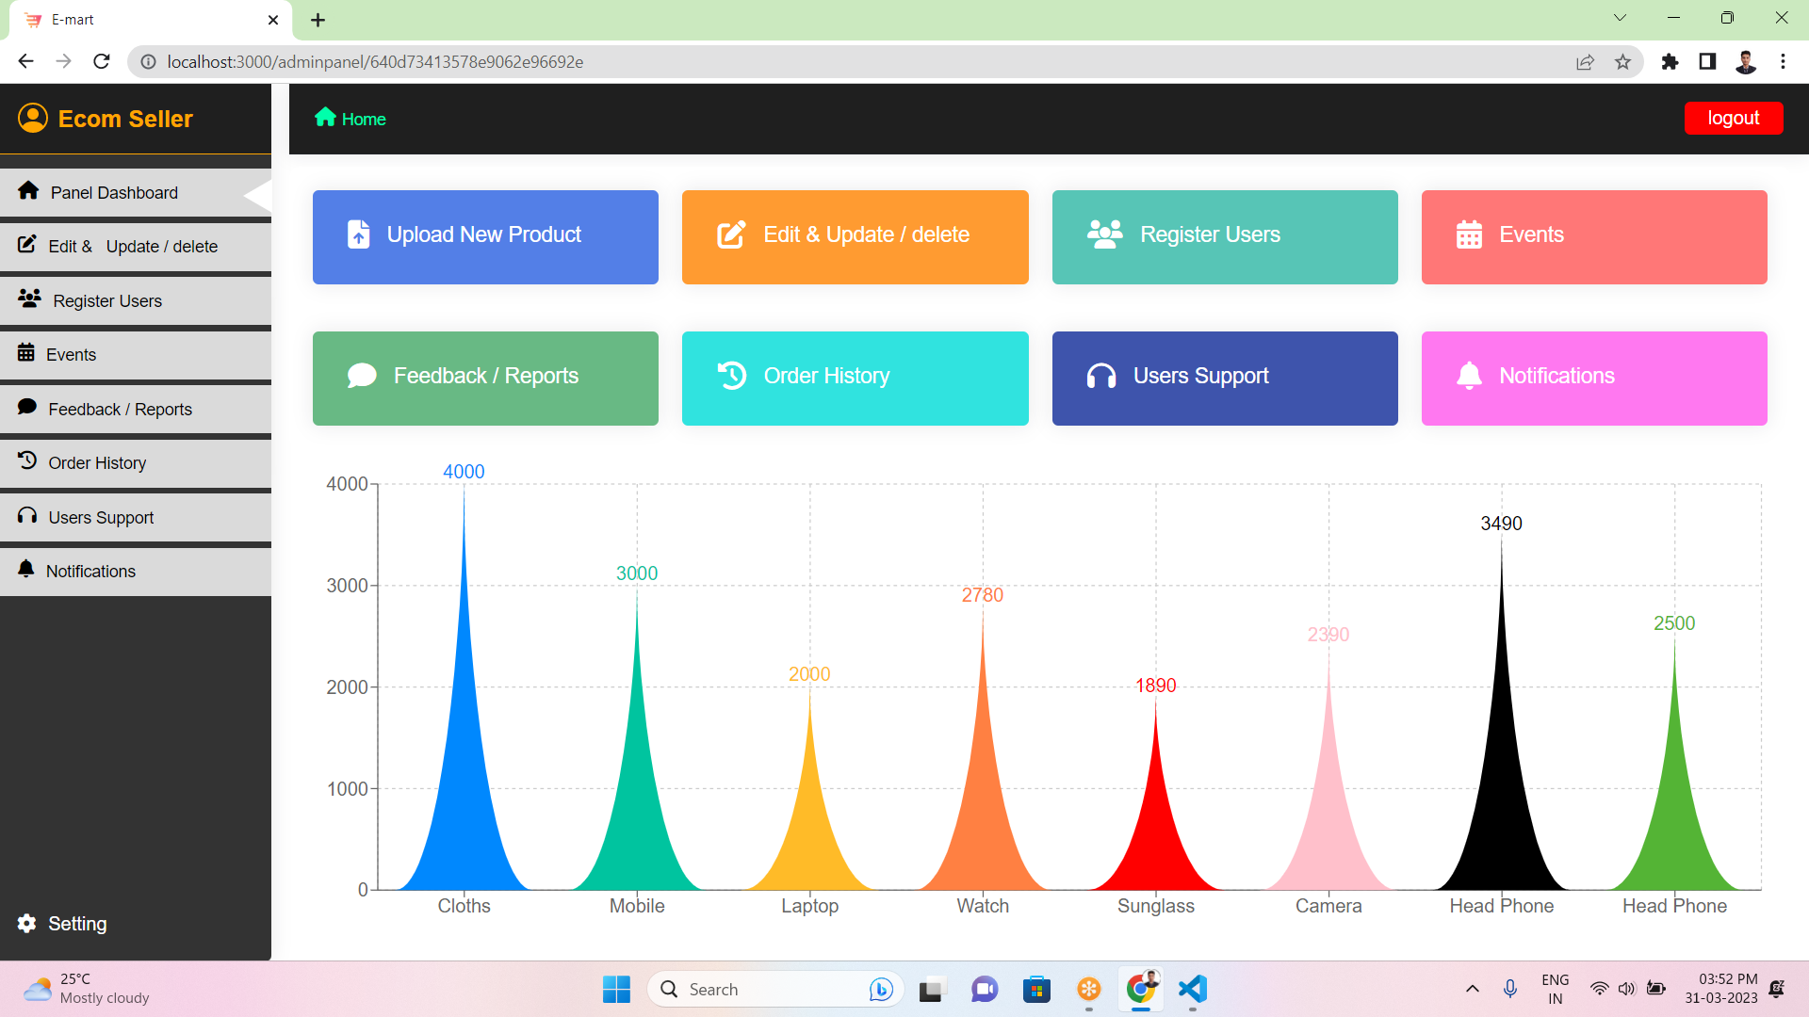Image resolution: width=1809 pixels, height=1017 pixels.
Task: Open the orange Edit & Update / delete card
Action: coord(855,236)
